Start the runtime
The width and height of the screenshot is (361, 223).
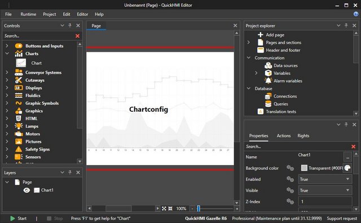[x=19, y=219]
